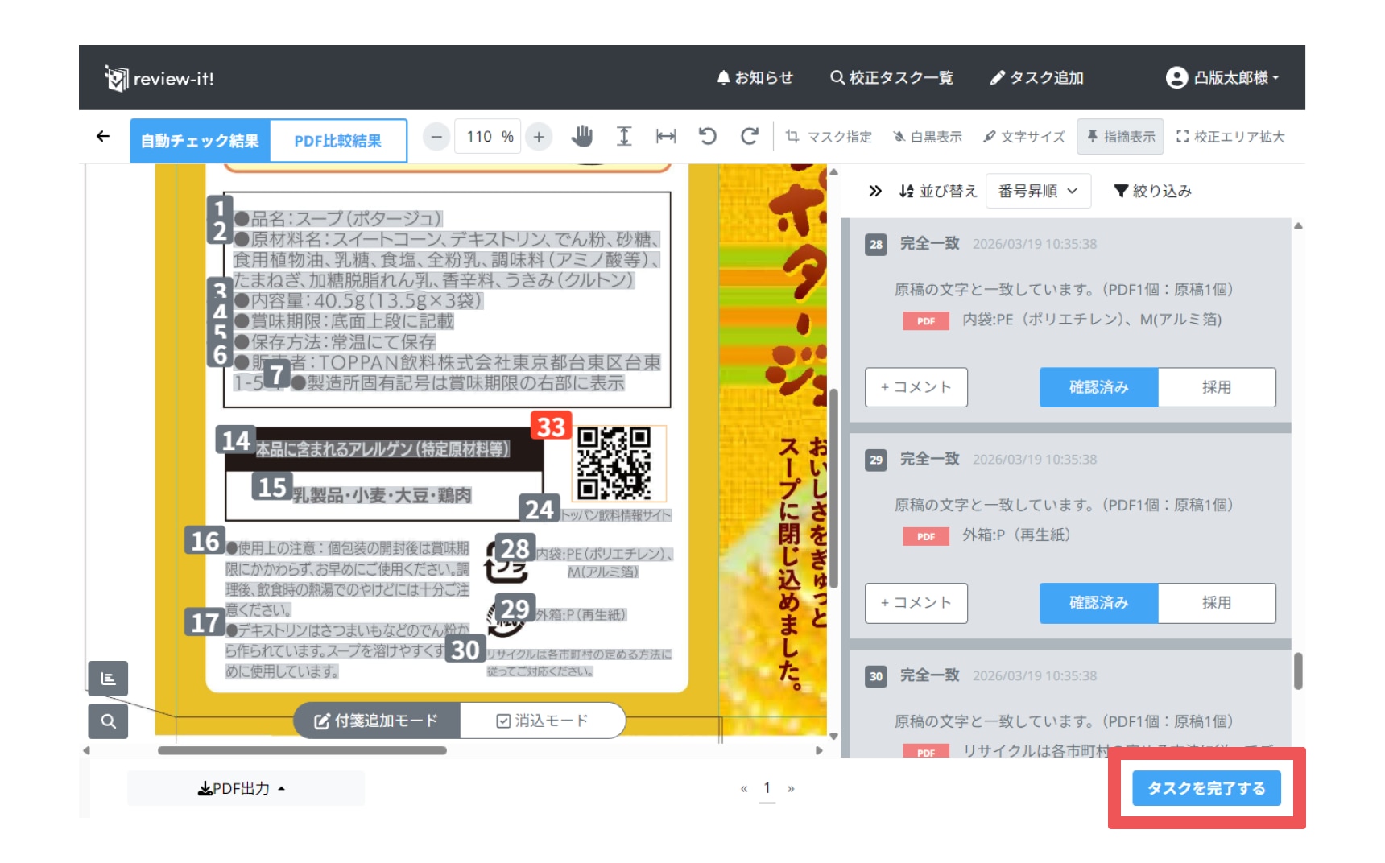Expand the PDF出力 menu
The height and width of the screenshot is (863, 1385).
click(x=242, y=789)
